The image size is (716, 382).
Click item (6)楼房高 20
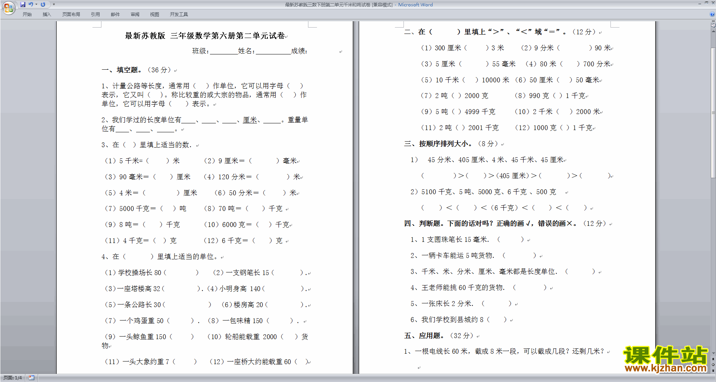264,305
